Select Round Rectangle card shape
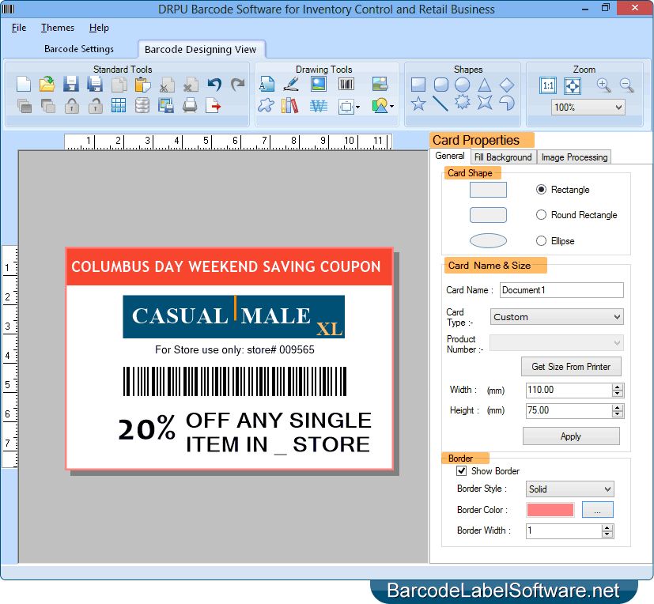Image resolution: width=654 pixels, height=604 pixels. tap(542, 215)
